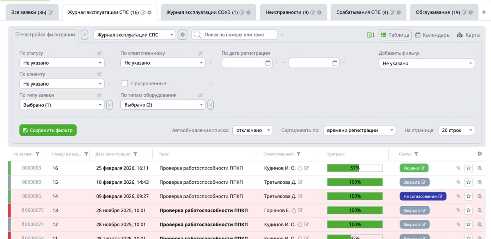Star request 0000093 as favorite
The height and width of the screenshot is (239, 491).
point(468,168)
